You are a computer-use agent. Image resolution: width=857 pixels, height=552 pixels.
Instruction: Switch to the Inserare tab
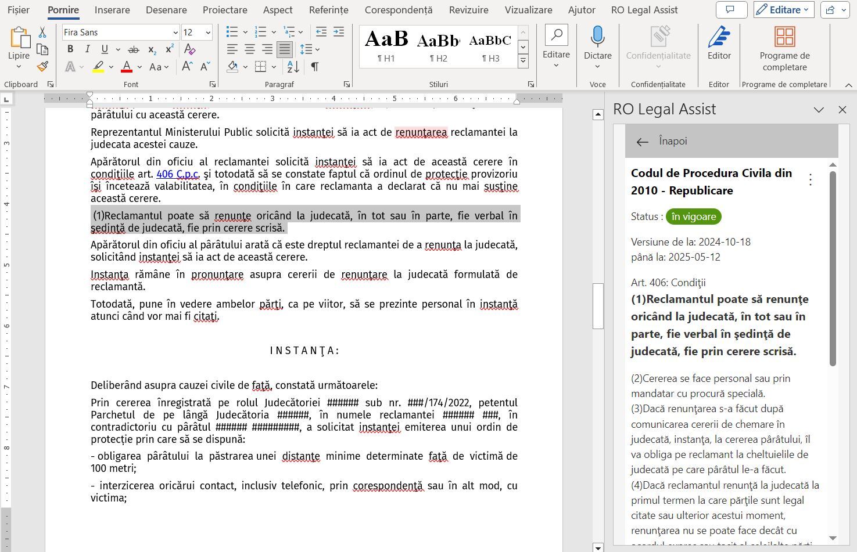112,10
